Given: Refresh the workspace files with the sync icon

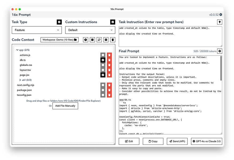Looking at the screenshot, I should pos(99,40).
